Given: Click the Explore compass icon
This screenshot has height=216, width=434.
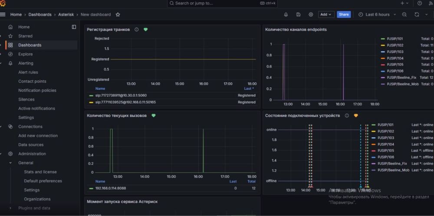Looking at the screenshot, I should click(10, 54).
